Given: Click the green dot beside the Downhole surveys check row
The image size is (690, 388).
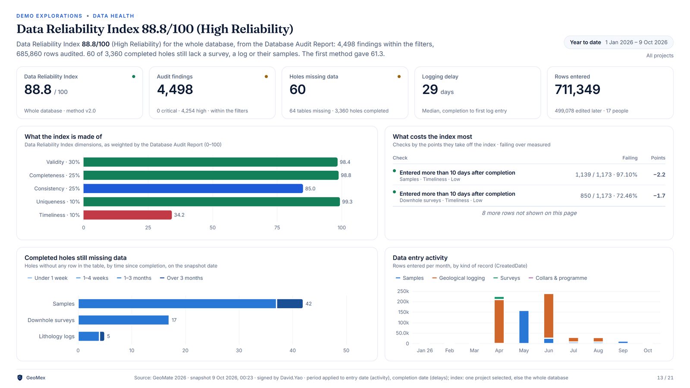Looking at the screenshot, I should pyautogui.click(x=394, y=192).
